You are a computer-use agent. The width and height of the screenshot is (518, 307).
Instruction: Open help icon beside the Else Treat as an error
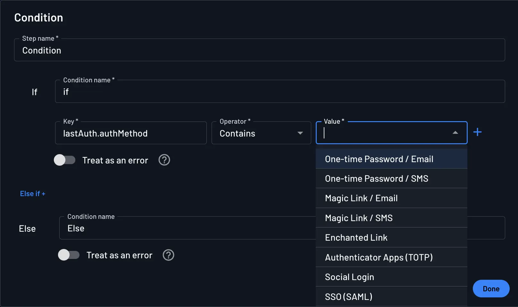coord(168,255)
